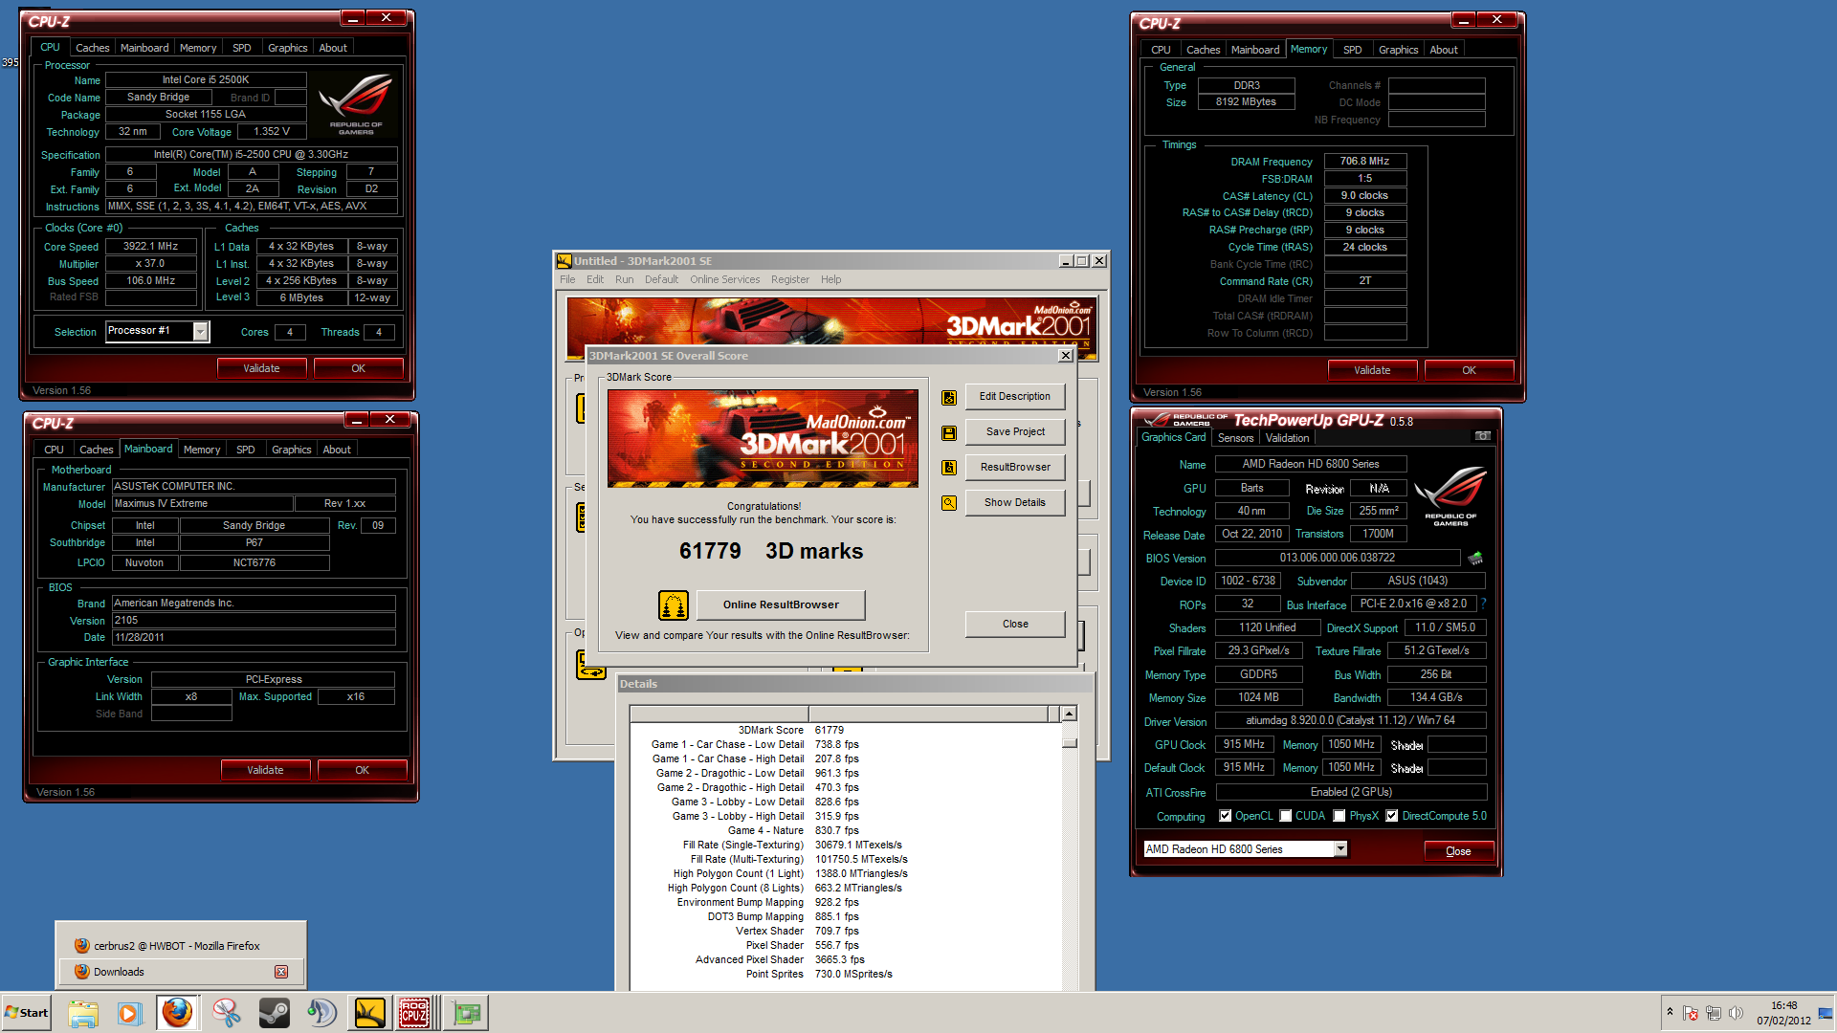Click the 3DMark2001 Second Edition banner in score dialog
This screenshot has width=1837, height=1033.
coord(763,438)
